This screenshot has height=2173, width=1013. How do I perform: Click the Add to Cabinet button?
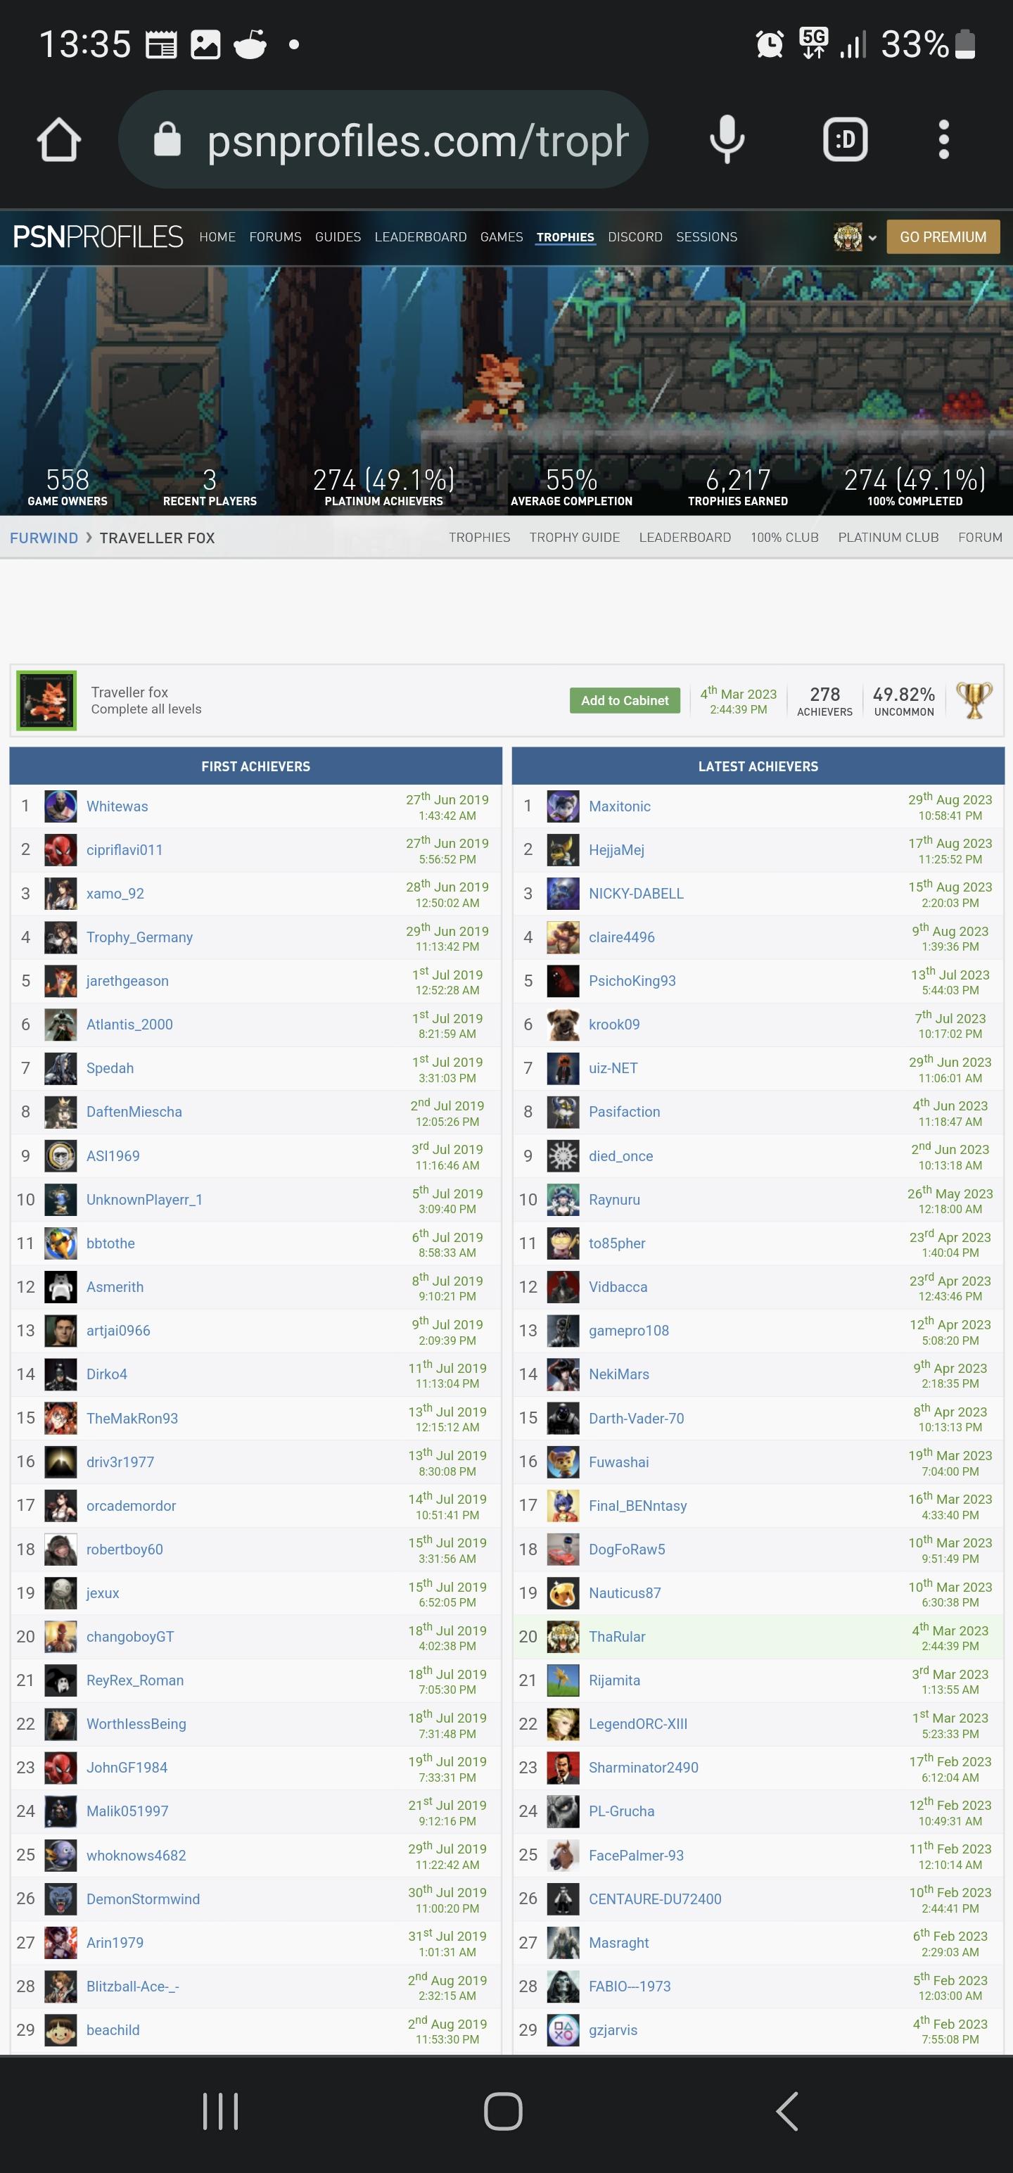(624, 700)
